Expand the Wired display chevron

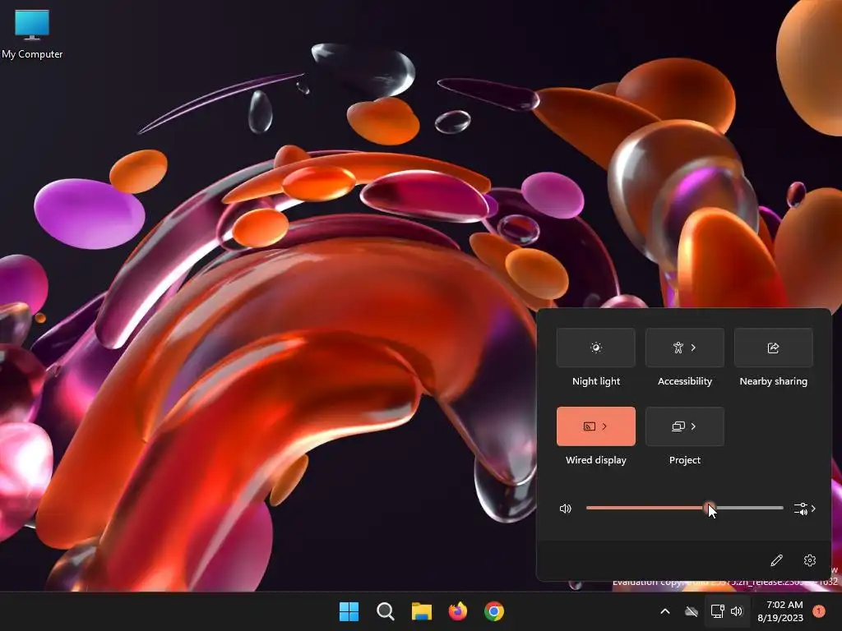click(x=604, y=426)
